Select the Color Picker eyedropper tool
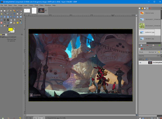 5,14
